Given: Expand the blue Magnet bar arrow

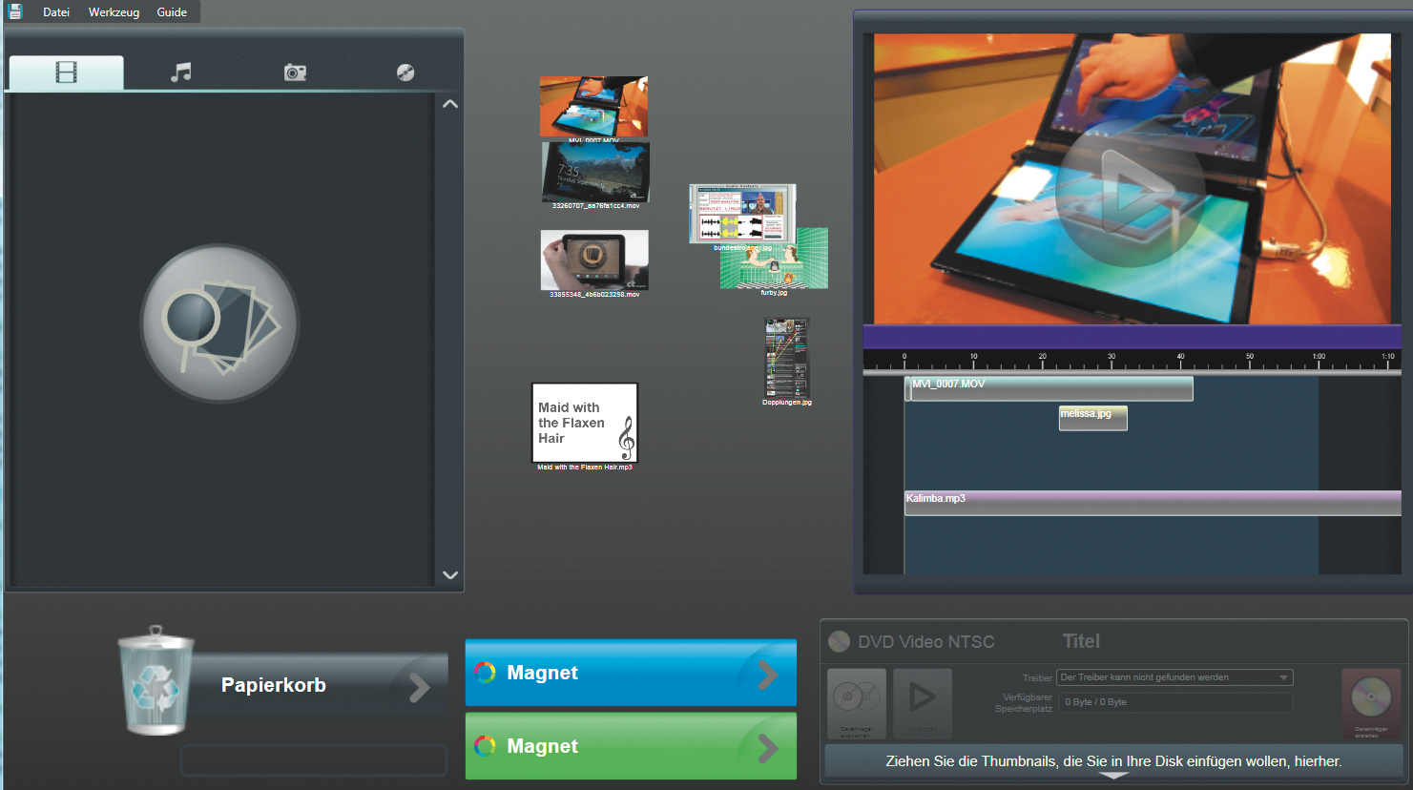Looking at the screenshot, I should [767, 675].
